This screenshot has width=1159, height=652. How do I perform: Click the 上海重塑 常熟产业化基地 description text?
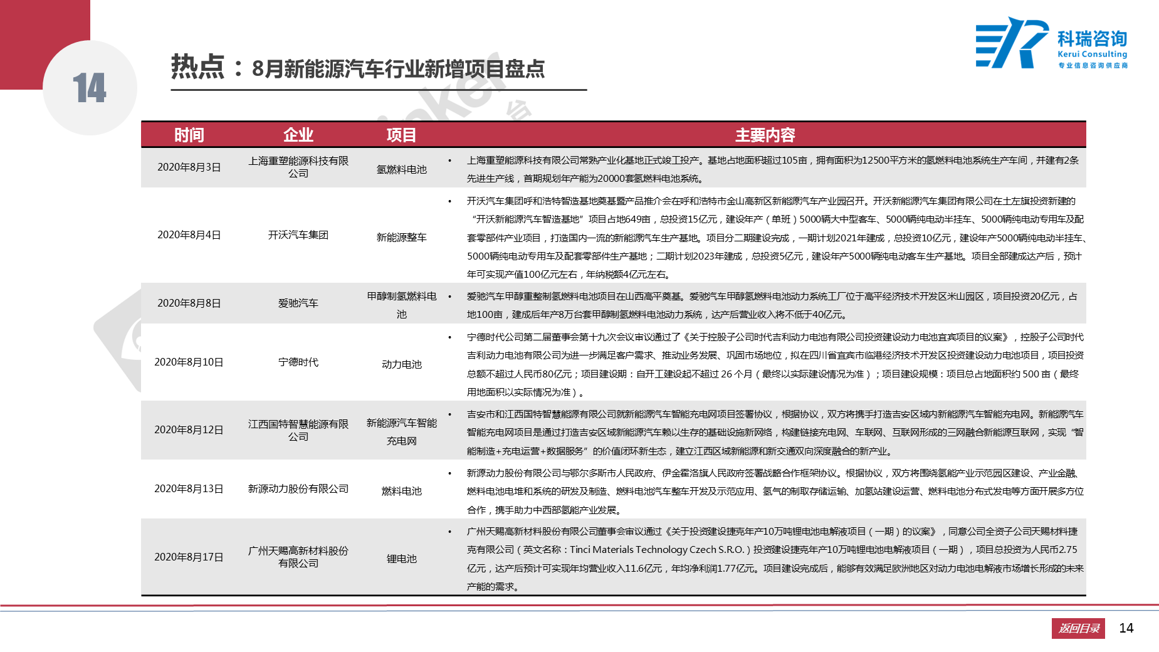[772, 169]
